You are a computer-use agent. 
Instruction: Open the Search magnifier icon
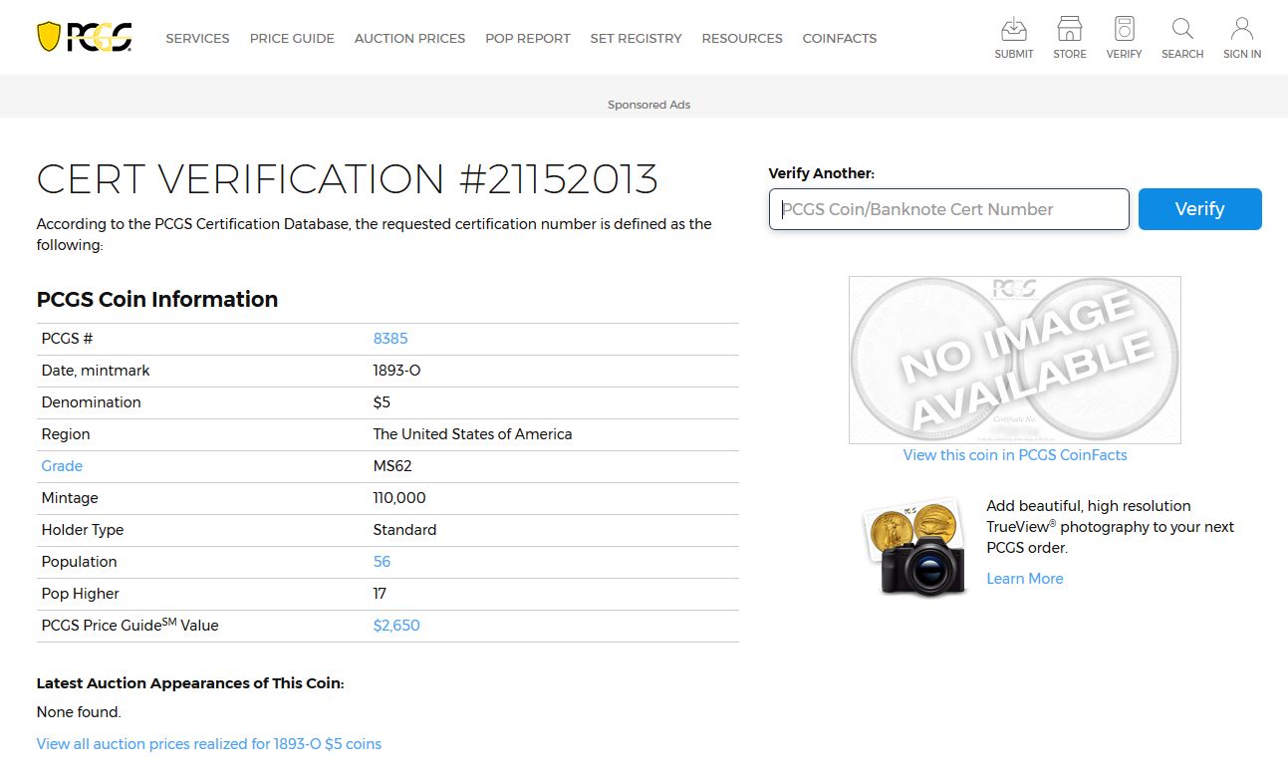(x=1182, y=38)
